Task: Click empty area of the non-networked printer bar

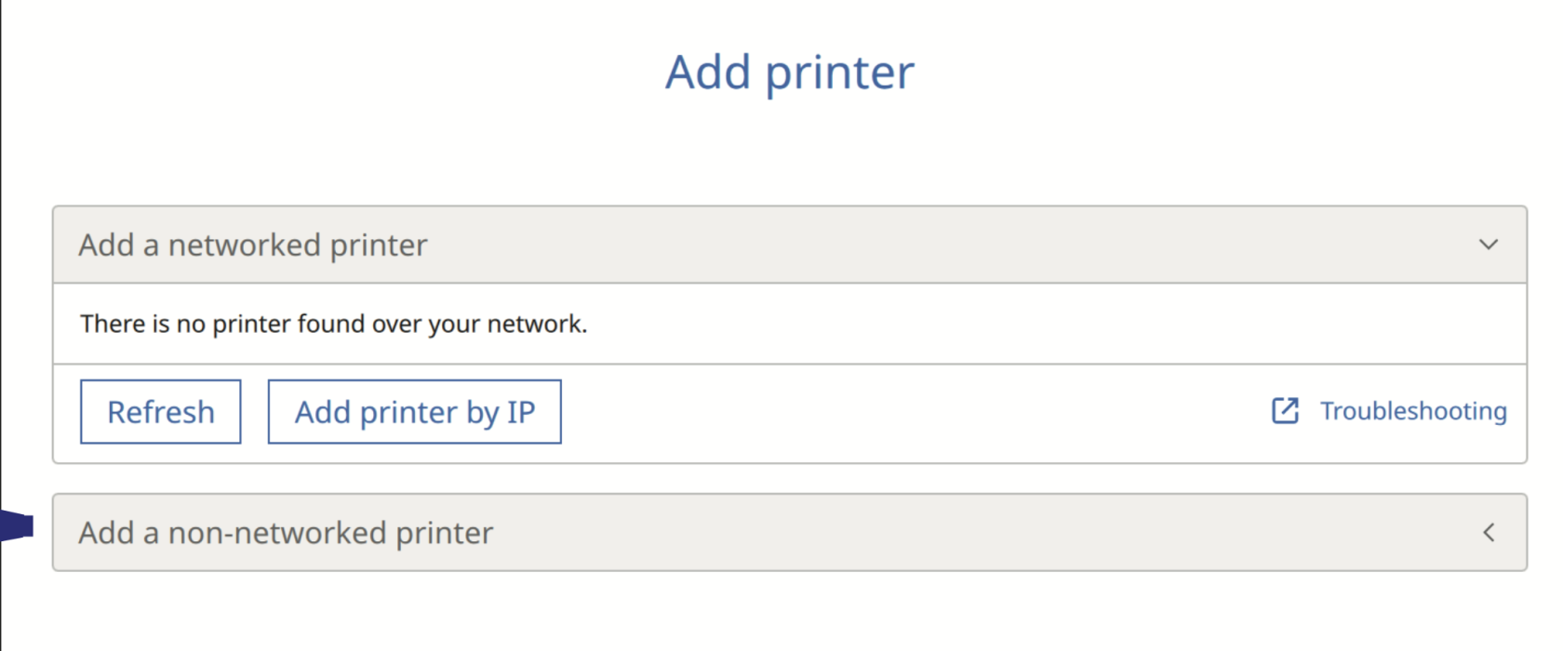Action: (930, 532)
